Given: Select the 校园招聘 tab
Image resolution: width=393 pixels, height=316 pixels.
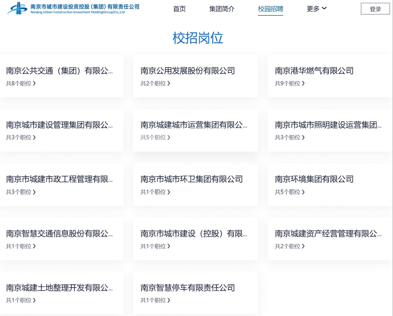Looking at the screenshot, I should click(270, 9).
